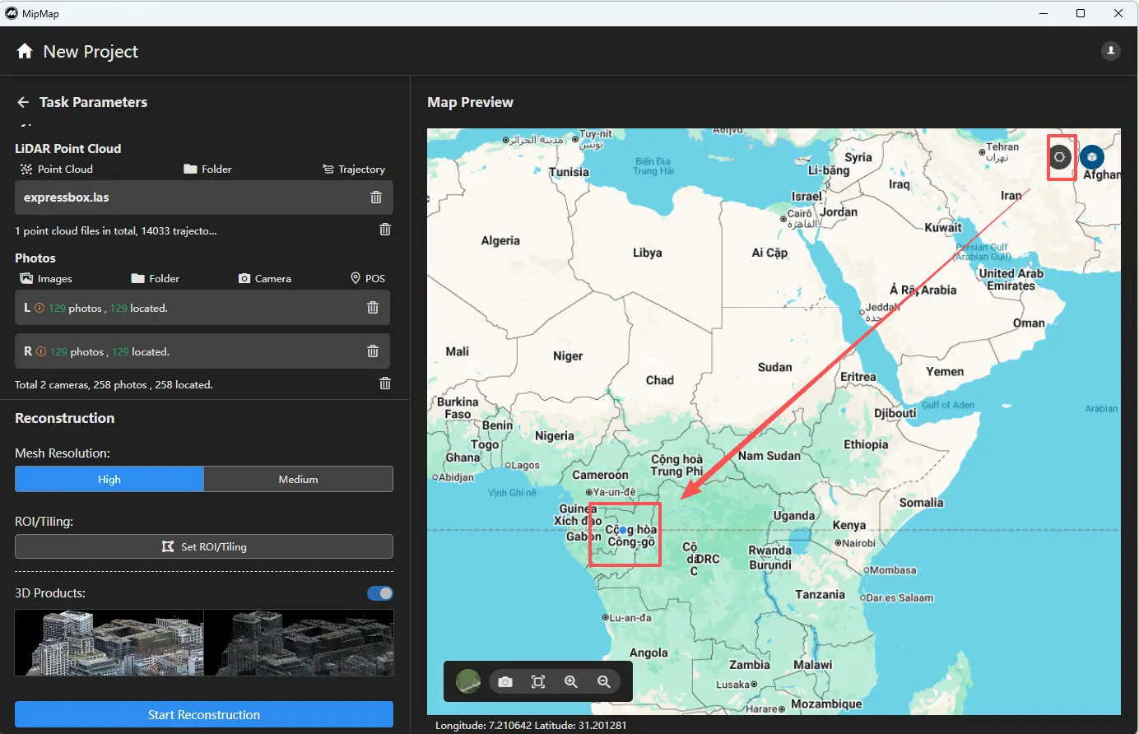
Task: Zoom in on the map preview
Action: click(x=571, y=682)
